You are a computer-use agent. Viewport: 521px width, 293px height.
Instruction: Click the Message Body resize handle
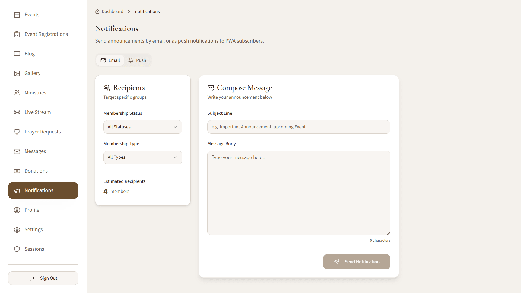[389, 233]
